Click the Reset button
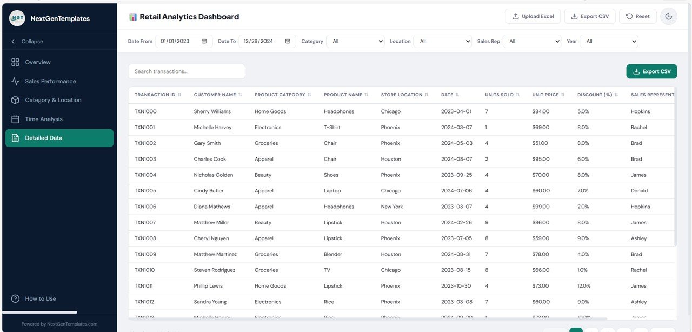Viewport: 692px width, 332px height. tap(637, 16)
